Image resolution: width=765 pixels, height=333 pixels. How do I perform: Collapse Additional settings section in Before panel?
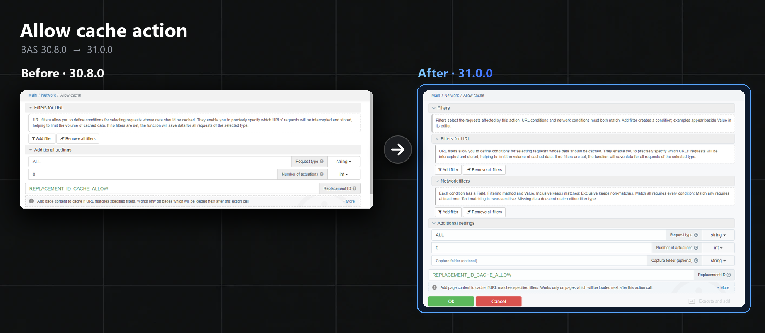(193, 150)
